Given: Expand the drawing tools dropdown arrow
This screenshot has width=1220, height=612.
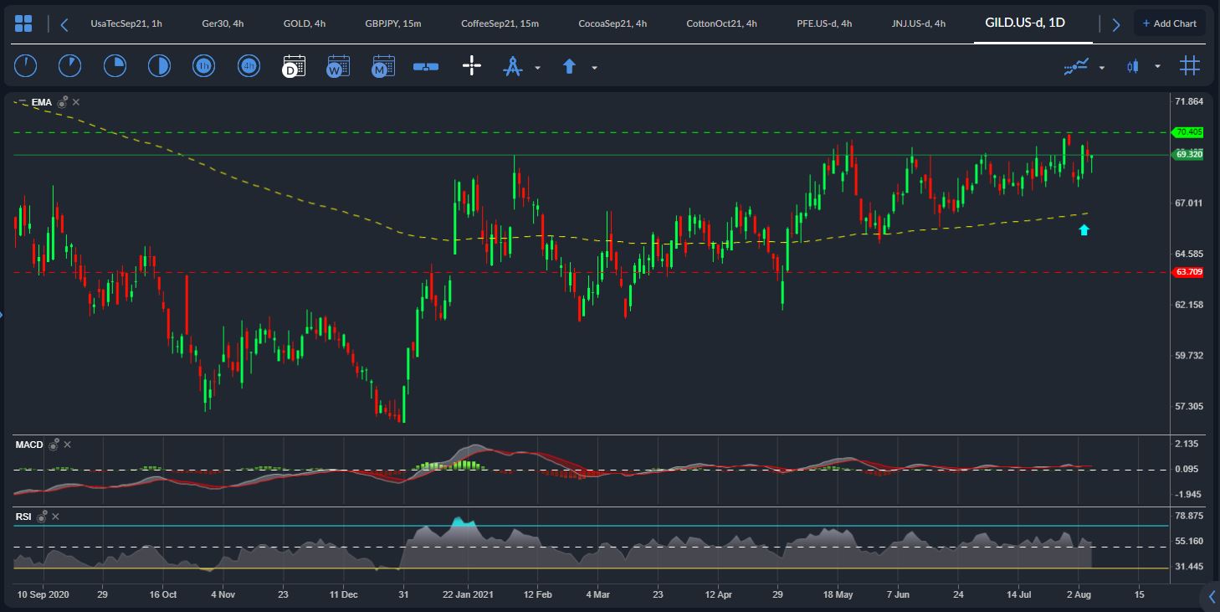Looking at the screenshot, I should [537, 67].
